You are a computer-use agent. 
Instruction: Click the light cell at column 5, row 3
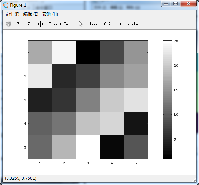[136, 100]
